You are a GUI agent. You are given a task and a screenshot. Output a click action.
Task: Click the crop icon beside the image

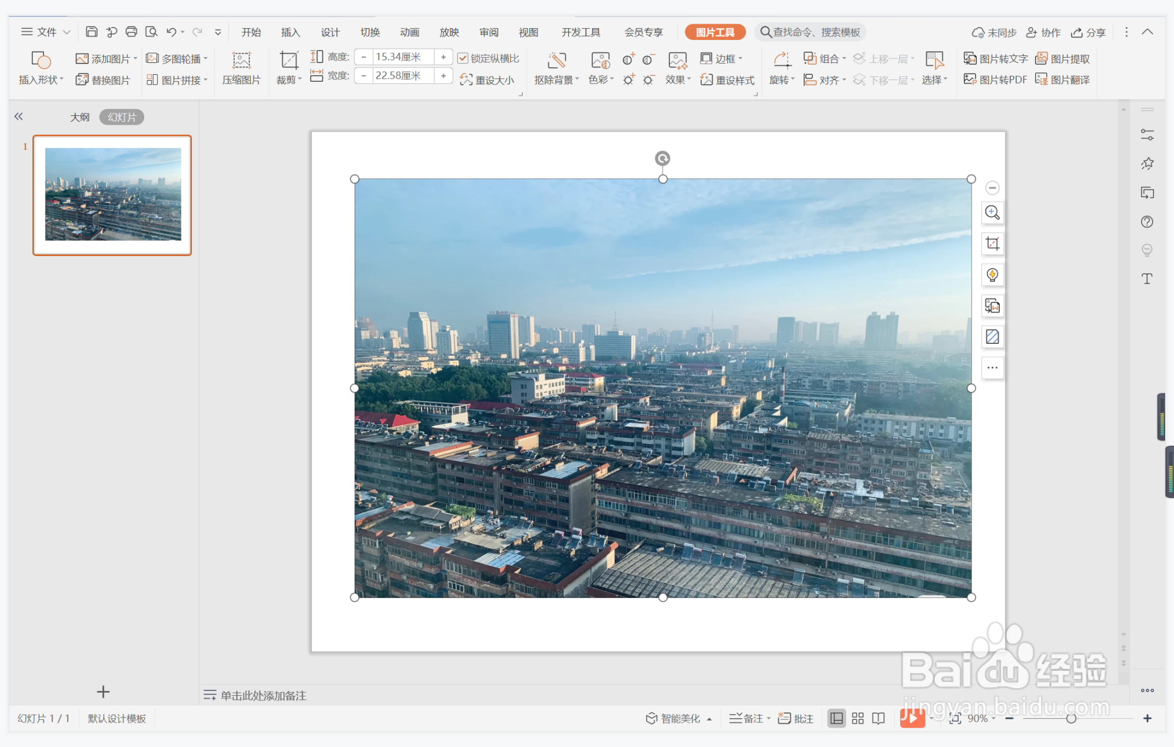tap(992, 244)
